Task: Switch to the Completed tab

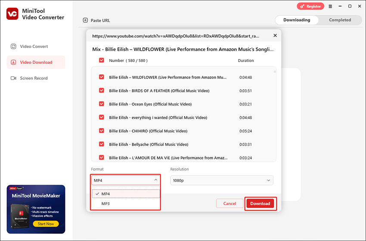Action: coord(340,20)
